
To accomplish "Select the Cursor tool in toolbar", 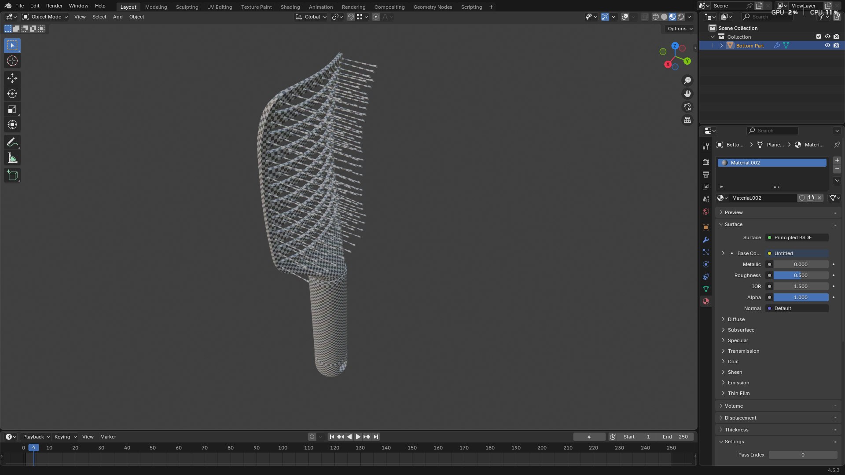I will pyautogui.click(x=12, y=61).
